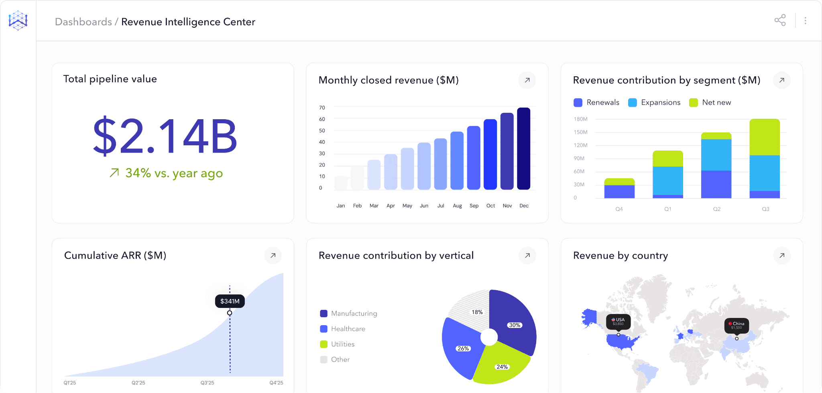Click the Revenue Intelligence Center breadcrumb title

click(188, 22)
